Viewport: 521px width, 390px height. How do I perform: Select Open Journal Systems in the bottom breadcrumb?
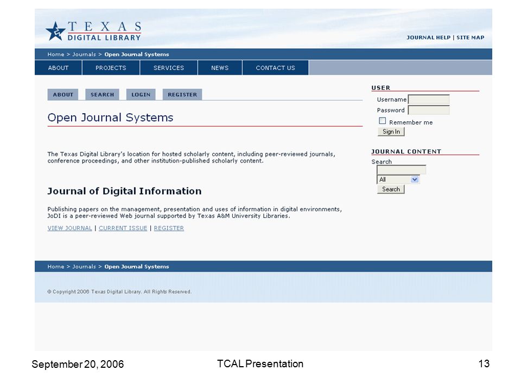[x=137, y=266]
